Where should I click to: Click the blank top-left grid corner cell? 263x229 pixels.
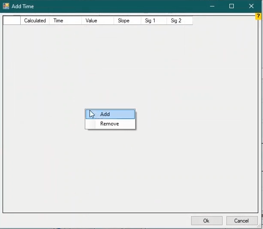coord(12,21)
